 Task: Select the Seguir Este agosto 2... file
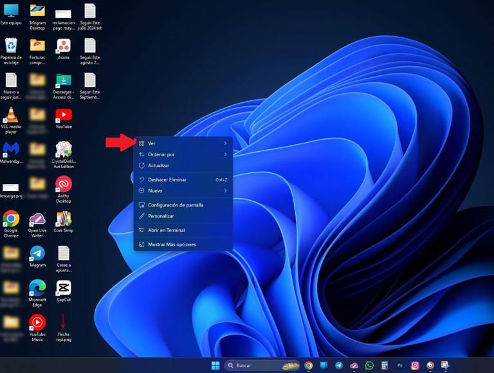click(90, 51)
